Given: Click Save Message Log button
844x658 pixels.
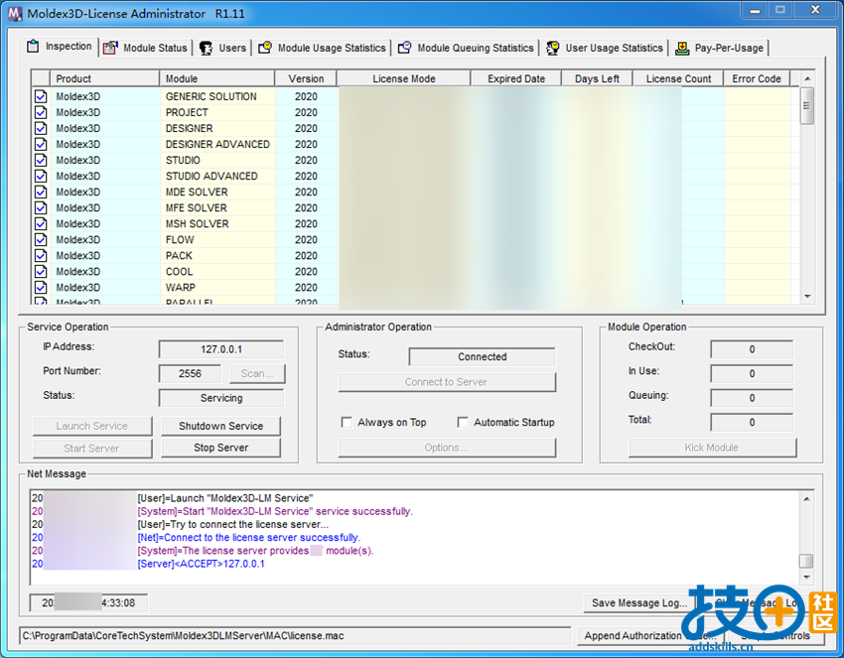Looking at the screenshot, I should click(638, 603).
